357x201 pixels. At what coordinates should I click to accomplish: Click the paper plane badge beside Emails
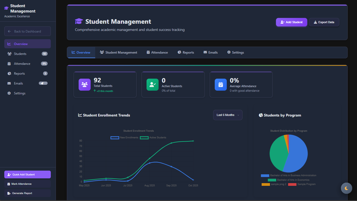click(x=43, y=83)
